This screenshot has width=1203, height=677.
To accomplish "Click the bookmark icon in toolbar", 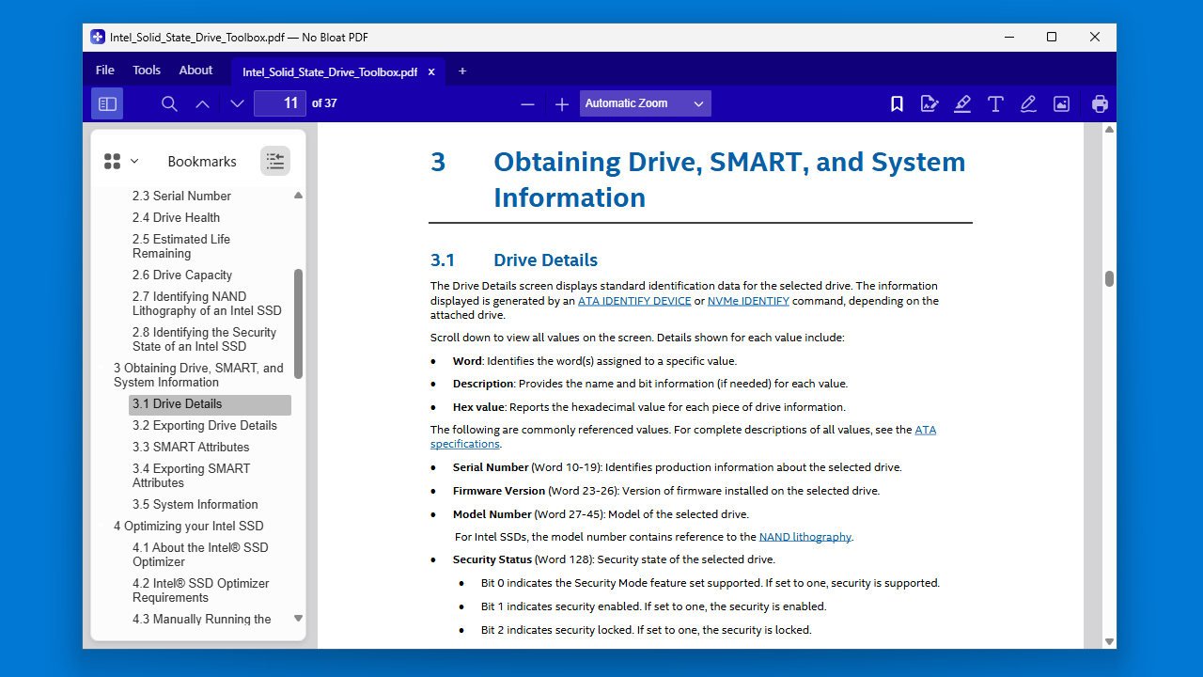I will (x=897, y=103).
